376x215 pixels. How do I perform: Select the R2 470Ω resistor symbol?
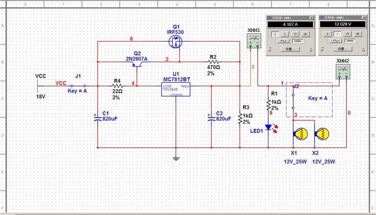point(213,61)
